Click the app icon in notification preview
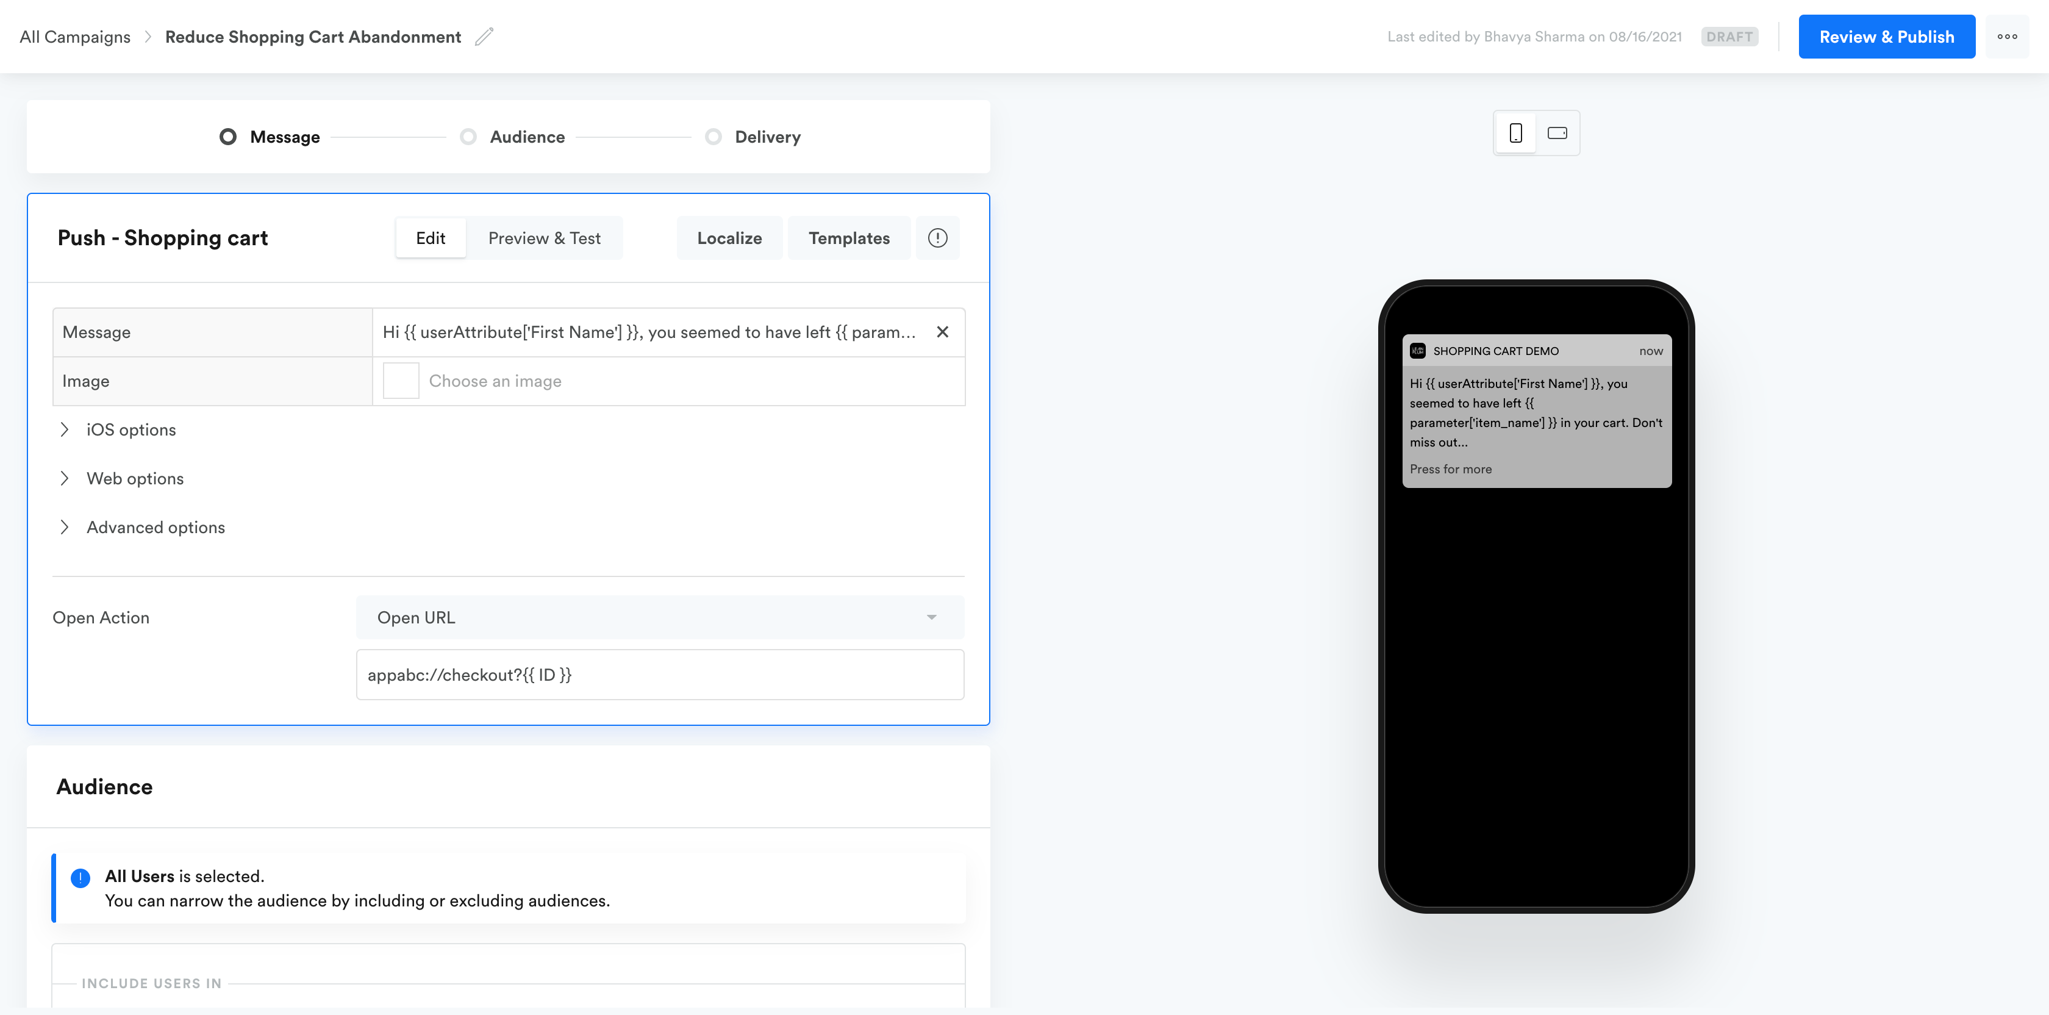 coord(1417,351)
